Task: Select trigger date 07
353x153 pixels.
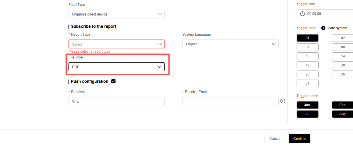Action: coord(307,47)
